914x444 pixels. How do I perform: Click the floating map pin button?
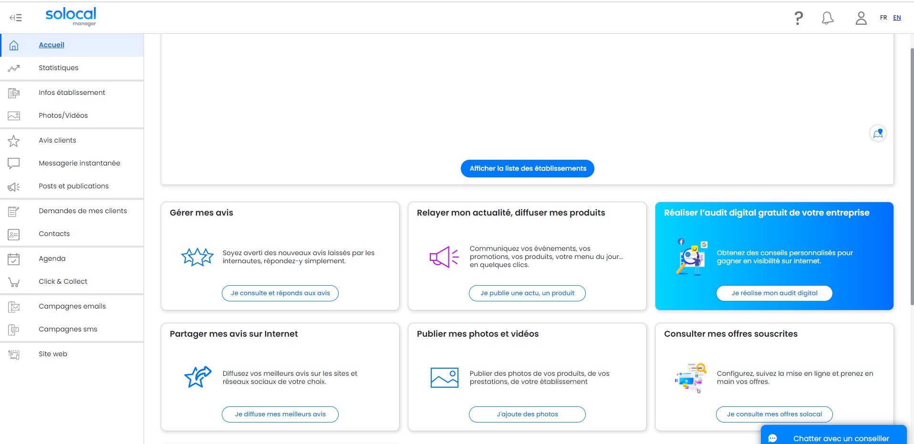point(878,133)
